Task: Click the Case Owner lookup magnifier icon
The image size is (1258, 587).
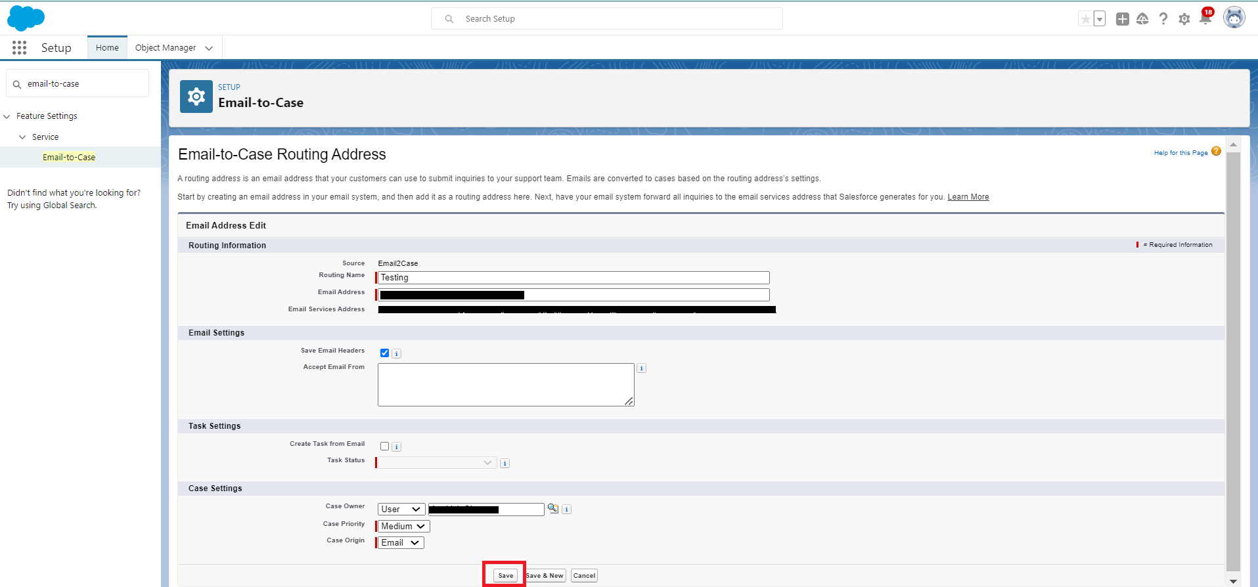Action: pos(553,509)
